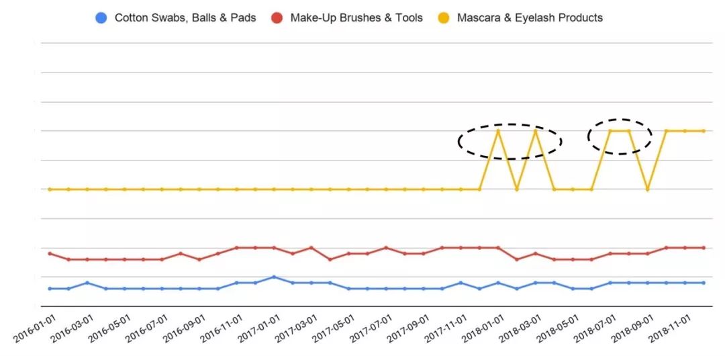Click the blue Cotton Swabs legend dot
Image resolution: width=725 pixels, height=356 pixels.
[x=101, y=18]
